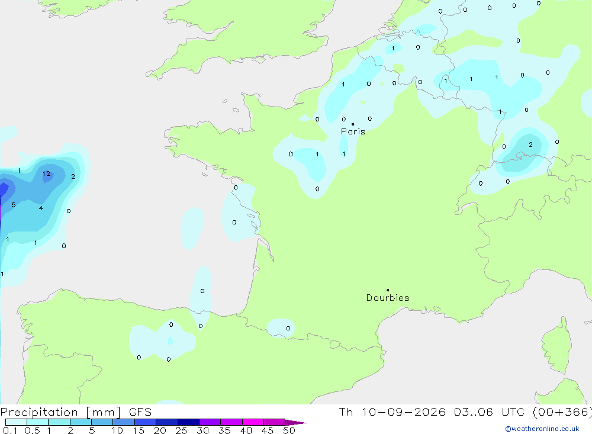Click the legend swatch between 30 and 35
592x434 pixels.
[x=210, y=422]
